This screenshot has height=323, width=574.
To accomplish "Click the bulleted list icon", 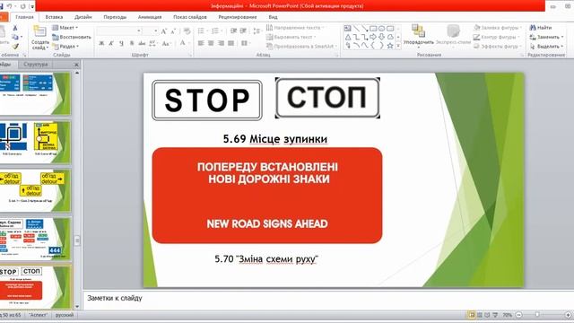I will point(201,31).
